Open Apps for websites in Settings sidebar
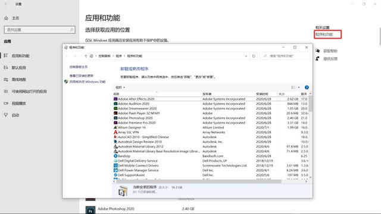The width and height of the screenshot is (381, 214). point(29,92)
